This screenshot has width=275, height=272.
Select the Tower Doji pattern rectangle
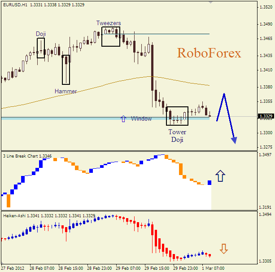[x=177, y=116]
